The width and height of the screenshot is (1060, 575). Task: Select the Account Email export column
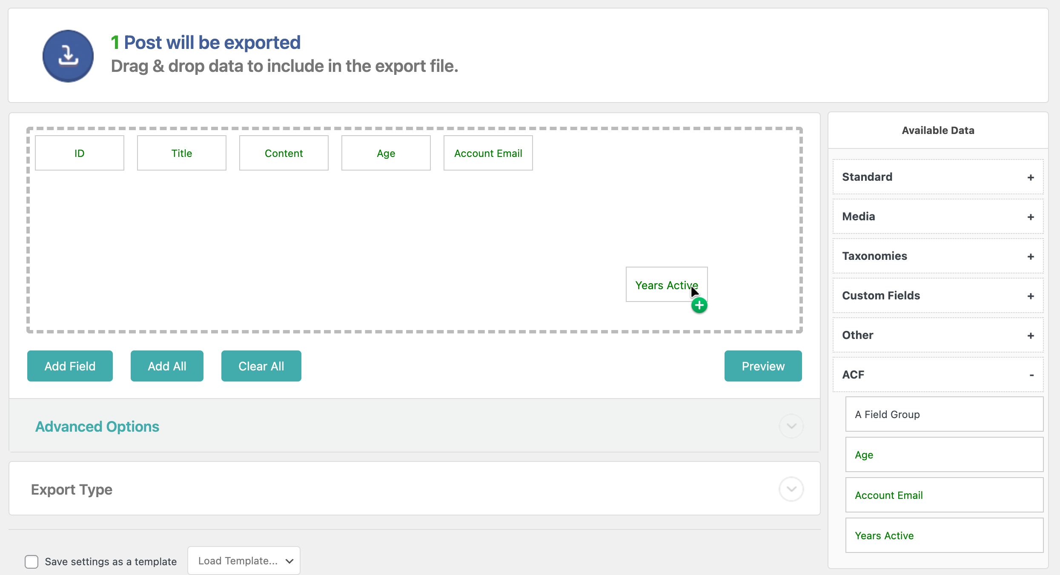click(488, 153)
